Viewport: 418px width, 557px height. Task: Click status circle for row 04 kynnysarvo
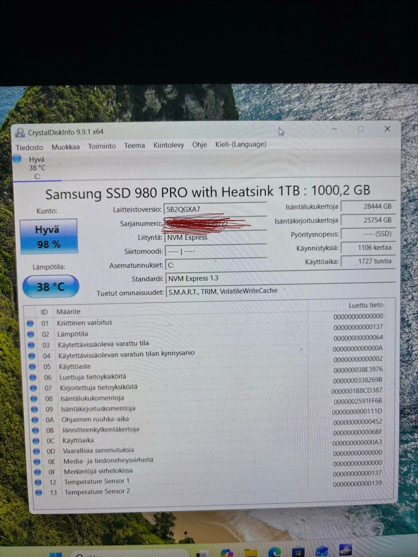(x=32, y=356)
